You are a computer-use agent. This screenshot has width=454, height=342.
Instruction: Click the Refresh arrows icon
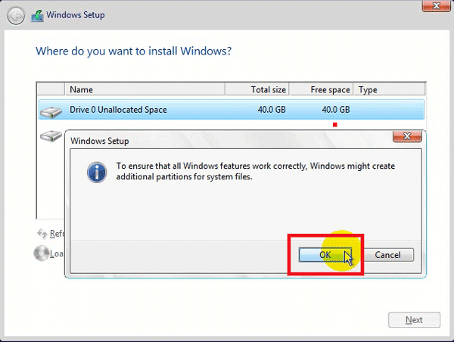click(42, 233)
